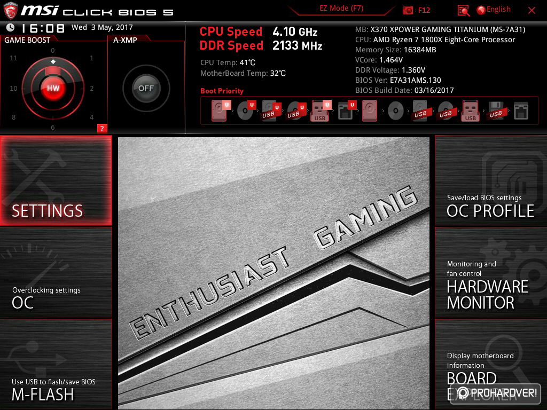This screenshot has height=410, width=547.
Task: Select the legacy network boot icon
Action: [x=521, y=111]
